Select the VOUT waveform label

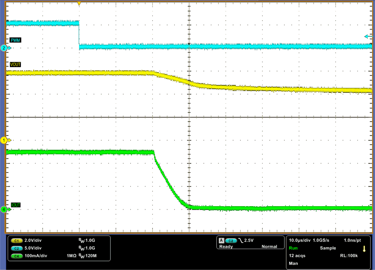[x=15, y=64]
